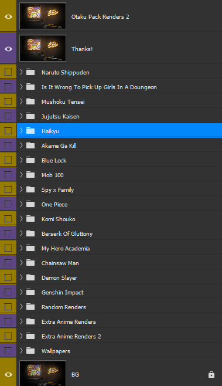The height and width of the screenshot is (386, 222).
Task: Click the One Piece folder icon
Action: tap(30, 204)
